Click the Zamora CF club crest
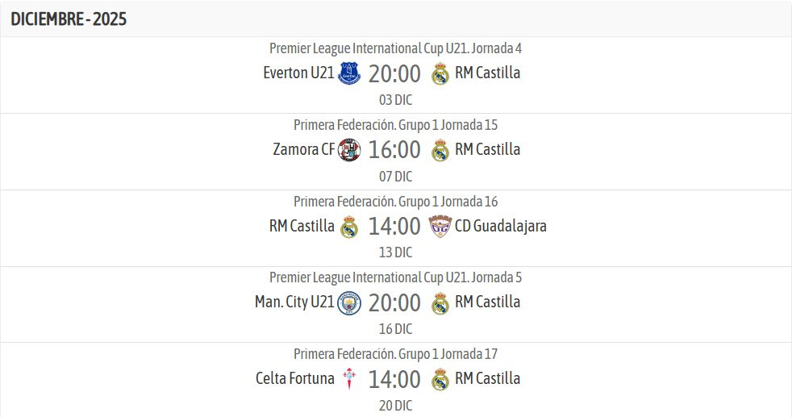792x417 pixels. tap(349, 150)
